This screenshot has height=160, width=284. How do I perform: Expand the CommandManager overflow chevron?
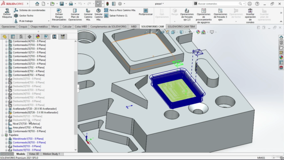click(x=281, y=13)
